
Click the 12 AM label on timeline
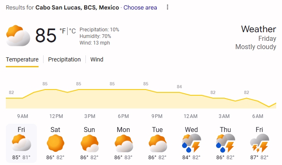click(x=190, y=116)
